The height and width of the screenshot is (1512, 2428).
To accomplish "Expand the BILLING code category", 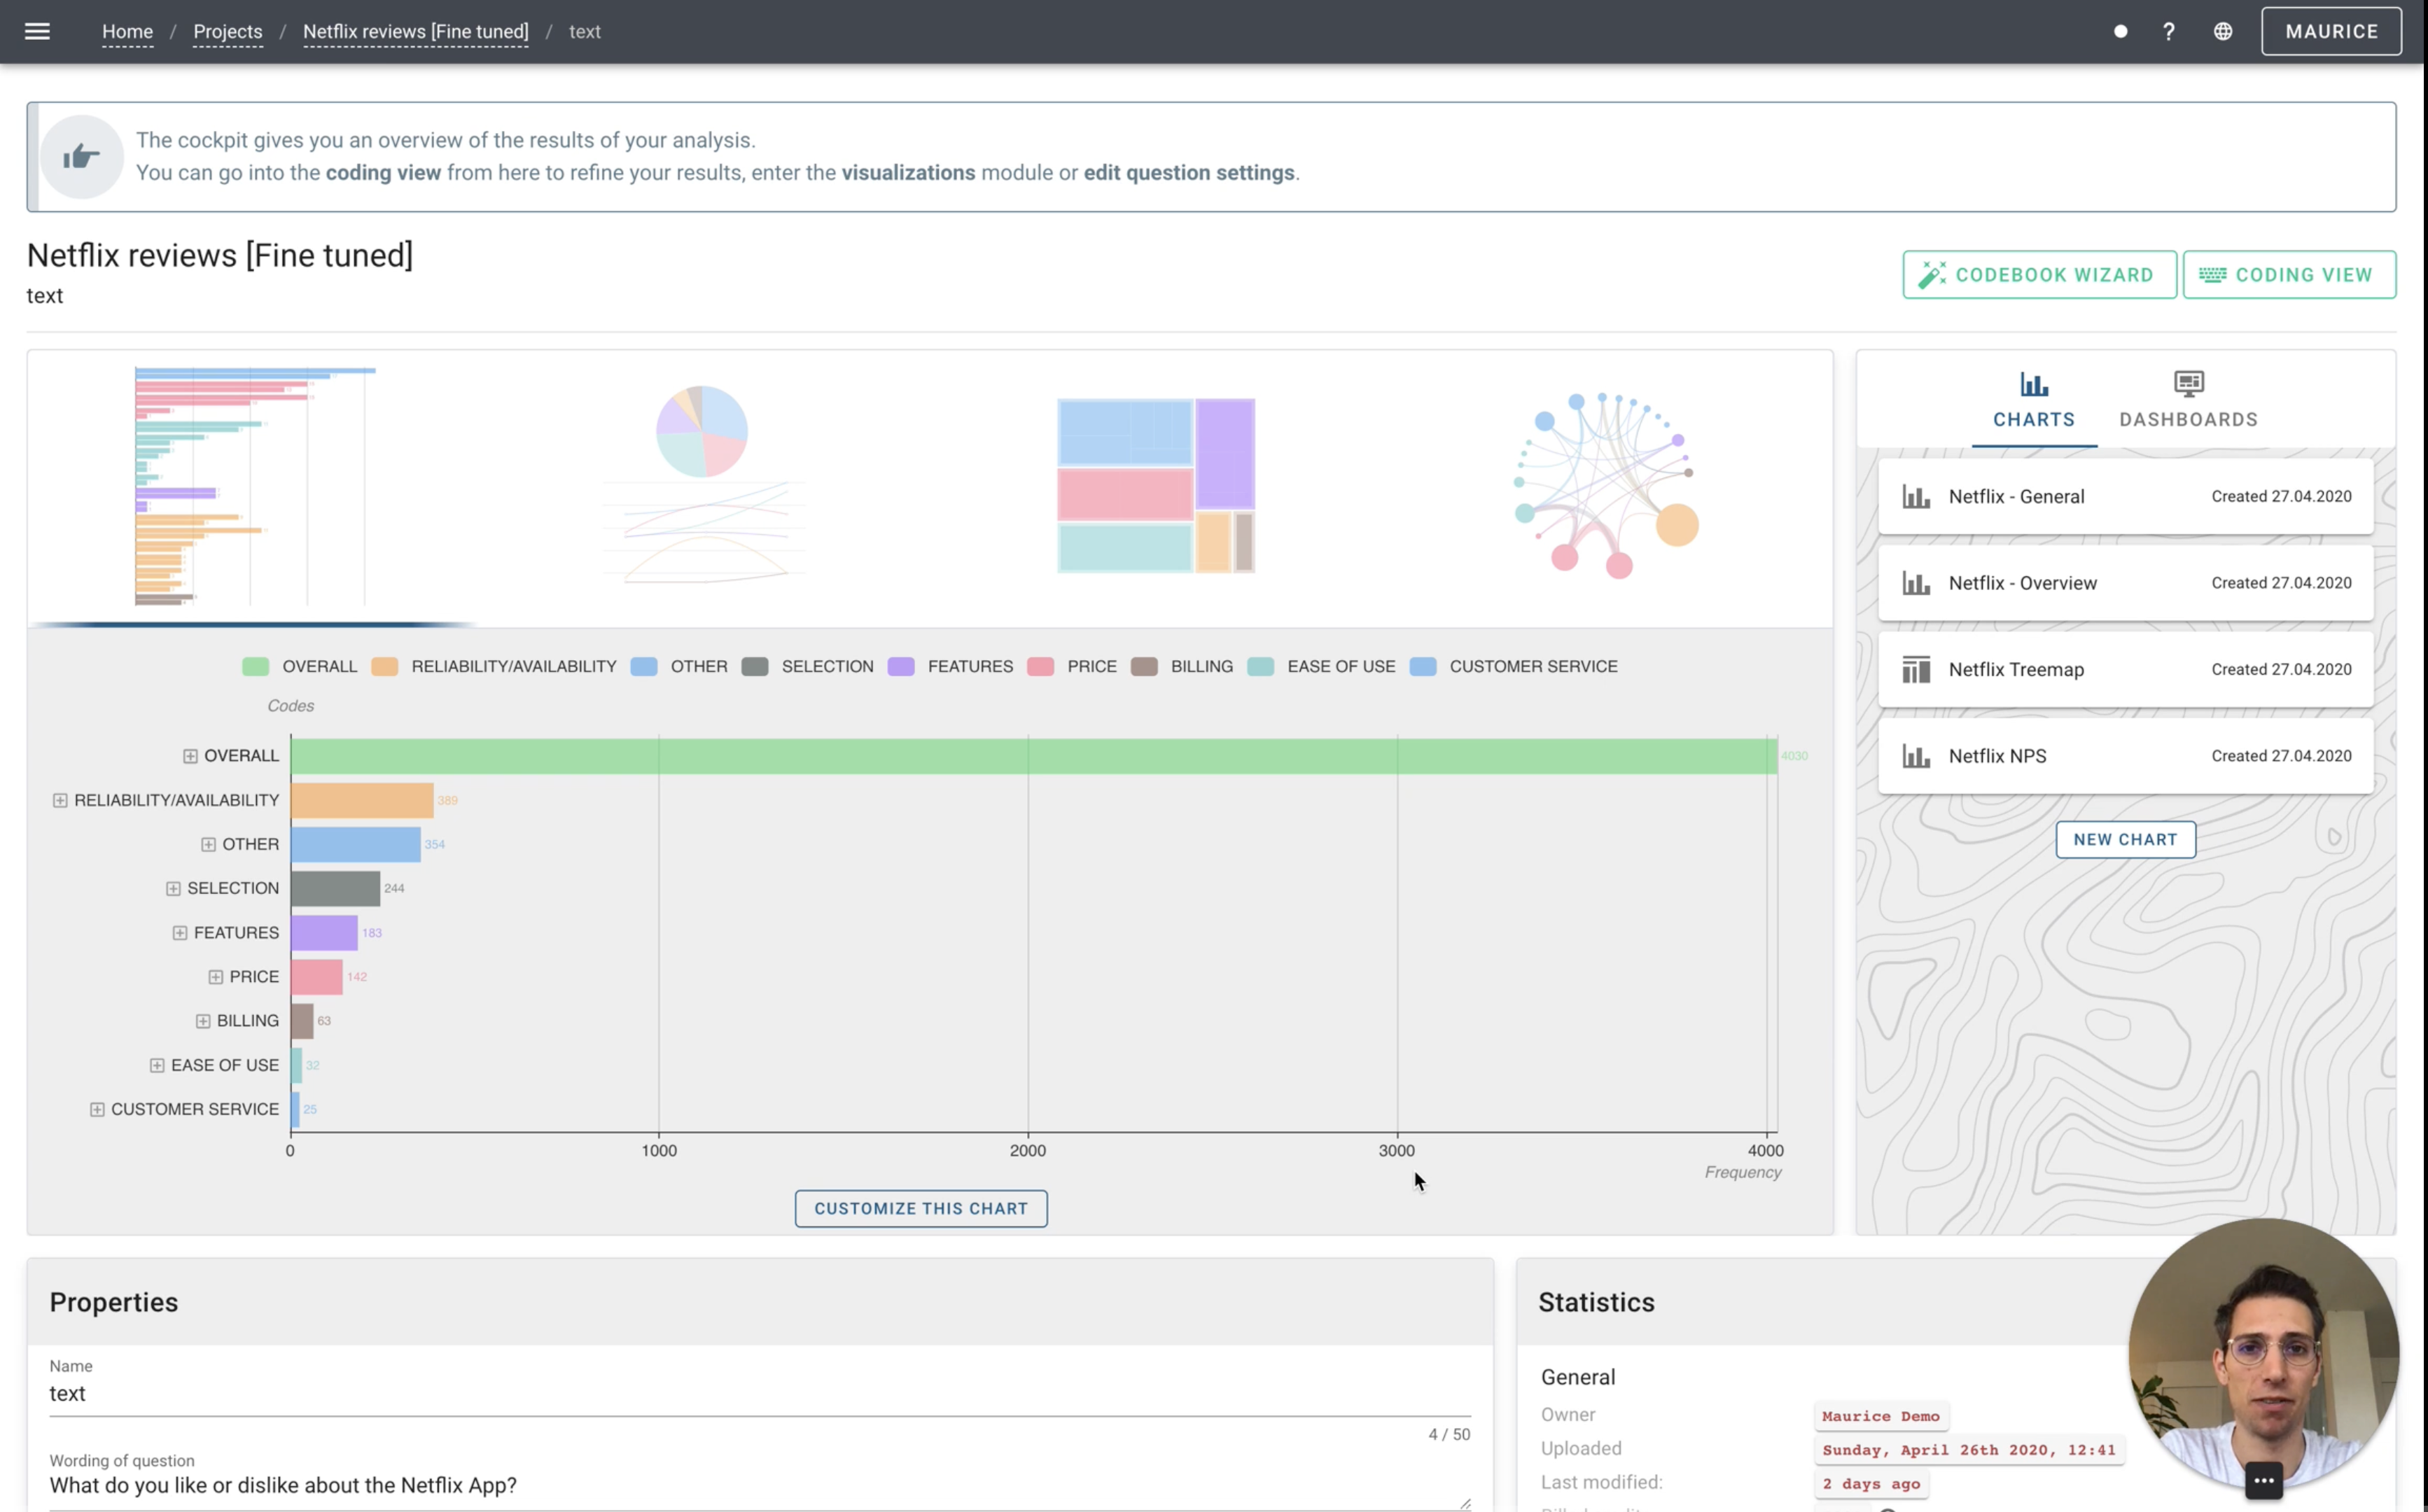I will pyautogui.click(x=203, y=1021).
